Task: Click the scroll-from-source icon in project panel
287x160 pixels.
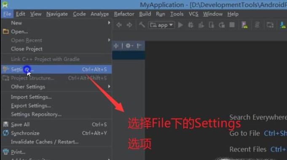Action: (116, 46)
